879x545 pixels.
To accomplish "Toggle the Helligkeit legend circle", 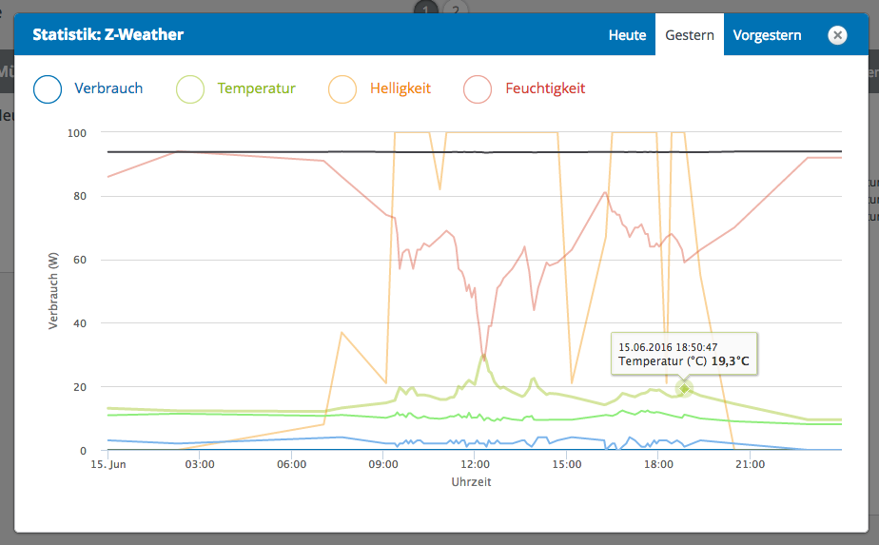I will pos(342,89).
